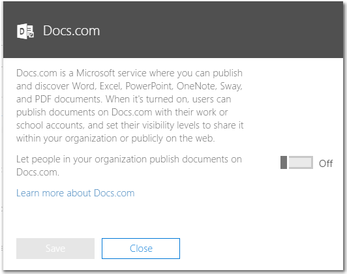Toggle the Docs.com publishing switch on
347x274 pixels.
[x=297, y=162]
